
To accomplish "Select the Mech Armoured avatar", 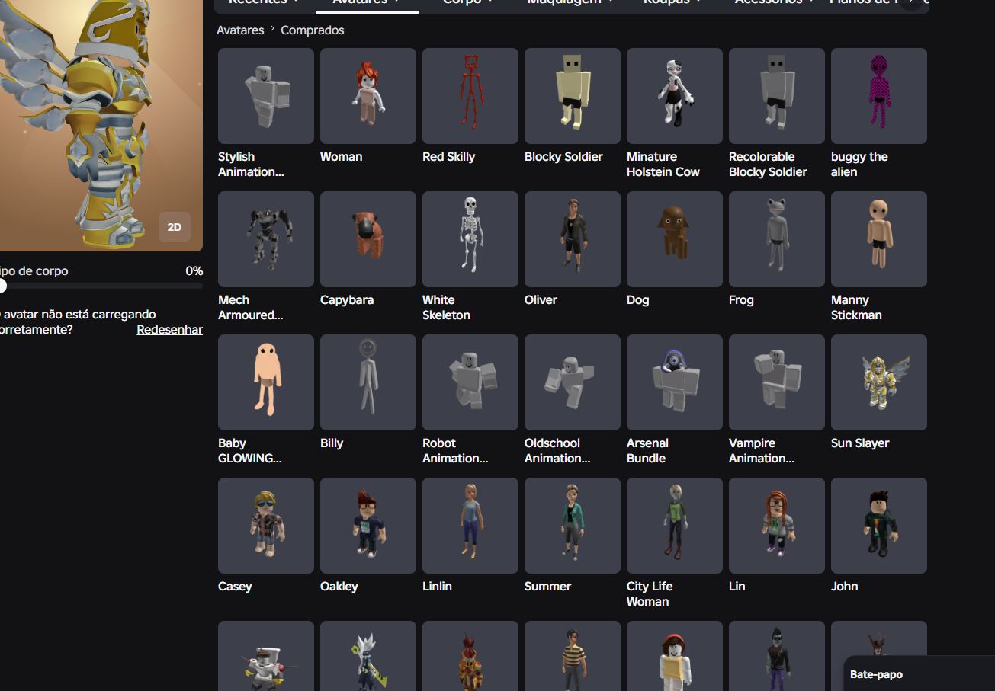I will tap(266, 239).
